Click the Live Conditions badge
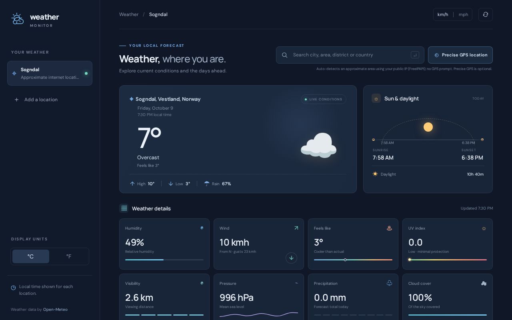 [324, 99]
